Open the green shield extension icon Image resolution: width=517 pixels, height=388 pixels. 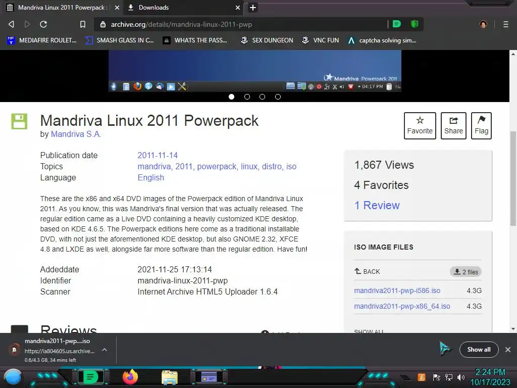click(x=415, y=24)
